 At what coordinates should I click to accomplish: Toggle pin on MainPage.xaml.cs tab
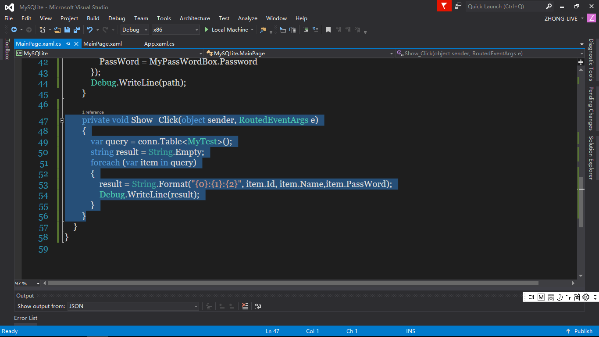pyautogui.click(x=68, y=44)
